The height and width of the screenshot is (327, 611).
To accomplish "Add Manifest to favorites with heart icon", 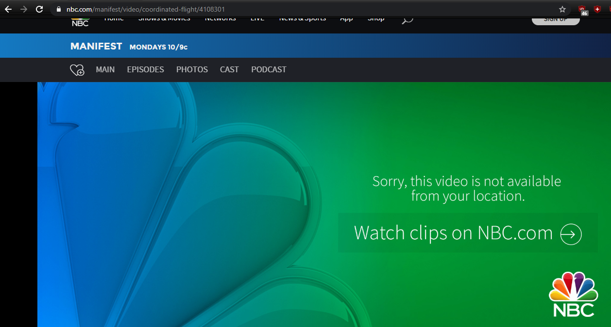I will (x=77, y=70).
